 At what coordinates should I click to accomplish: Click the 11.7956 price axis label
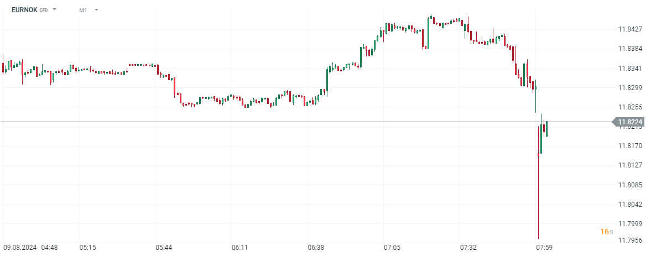tap(630, 240)
